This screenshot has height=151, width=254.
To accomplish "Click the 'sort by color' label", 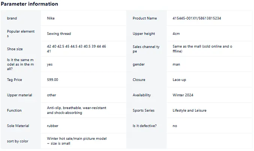I will point(18,141).
